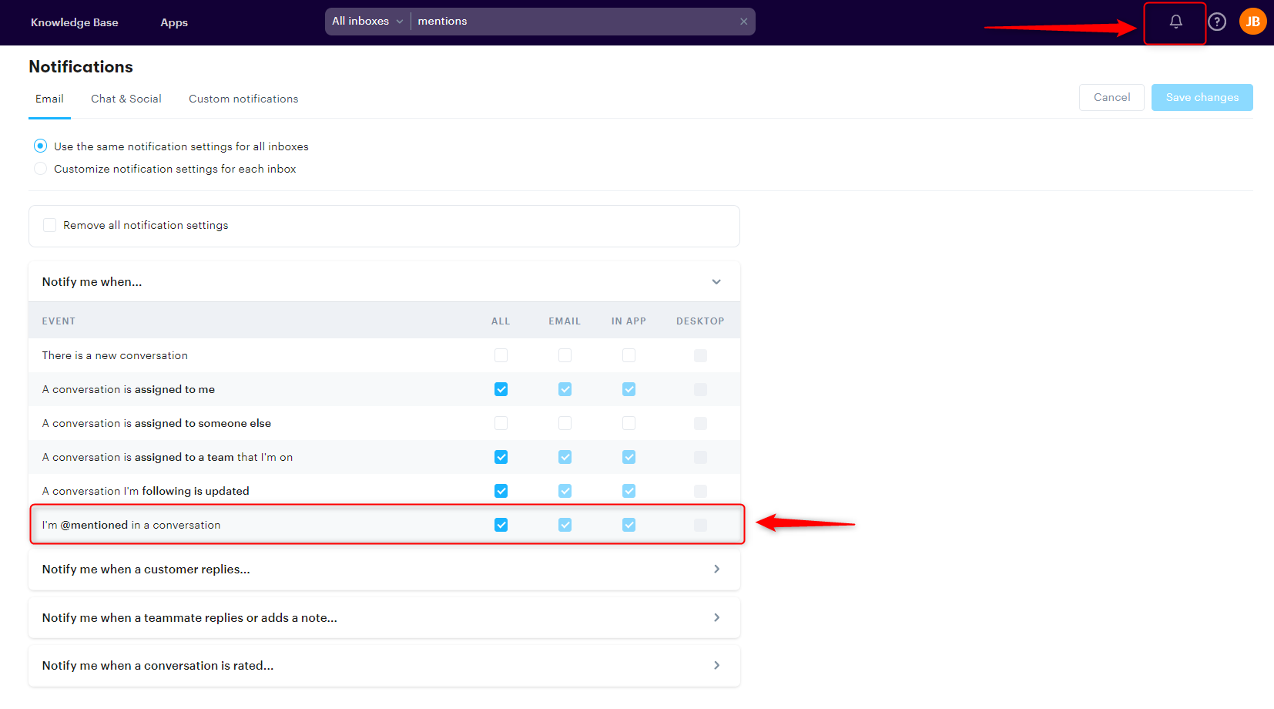
Task: Select customize notification settings for each inbox
Action: point(40,168)
